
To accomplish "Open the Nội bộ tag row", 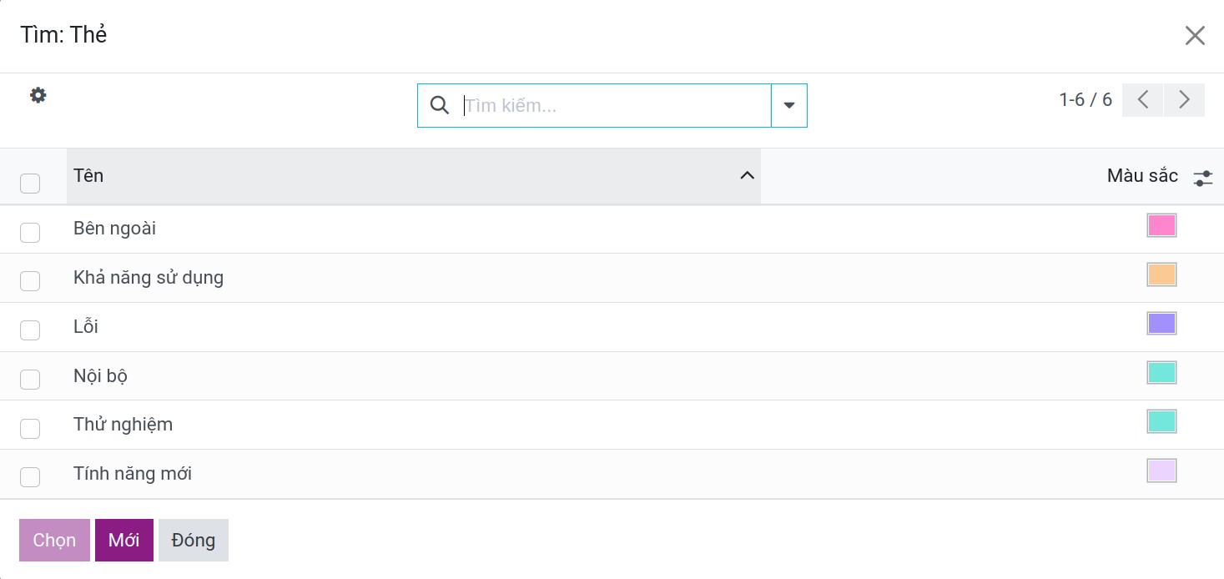I will [100, 376].
